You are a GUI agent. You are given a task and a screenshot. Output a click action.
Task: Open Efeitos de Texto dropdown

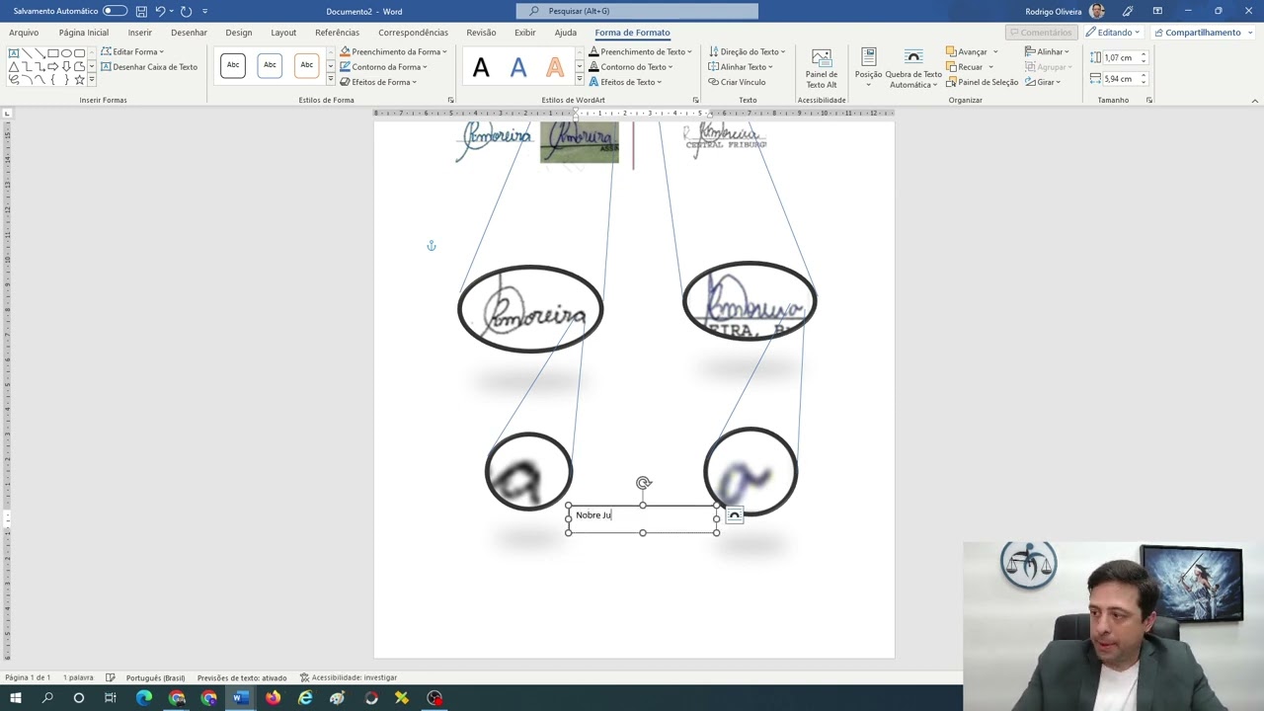[x=626, y=82]
